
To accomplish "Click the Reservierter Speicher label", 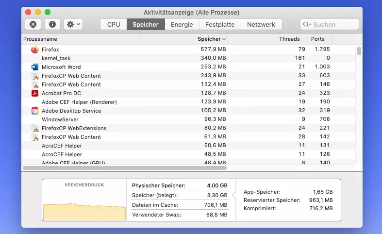I will [x=272, y=200].
